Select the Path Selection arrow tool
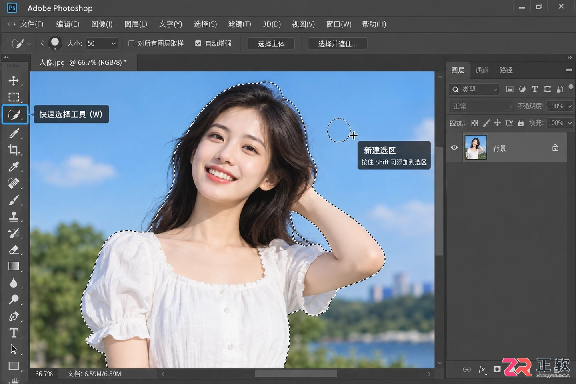The height and width of the screenshot is (384, 576). point(14,349)
